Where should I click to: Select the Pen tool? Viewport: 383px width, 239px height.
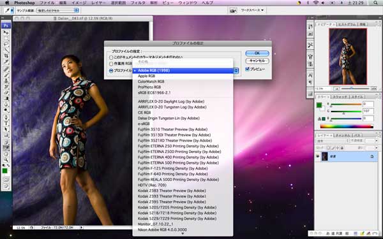[6, 117]
